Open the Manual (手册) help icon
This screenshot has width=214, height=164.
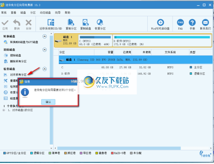[192, 22]
